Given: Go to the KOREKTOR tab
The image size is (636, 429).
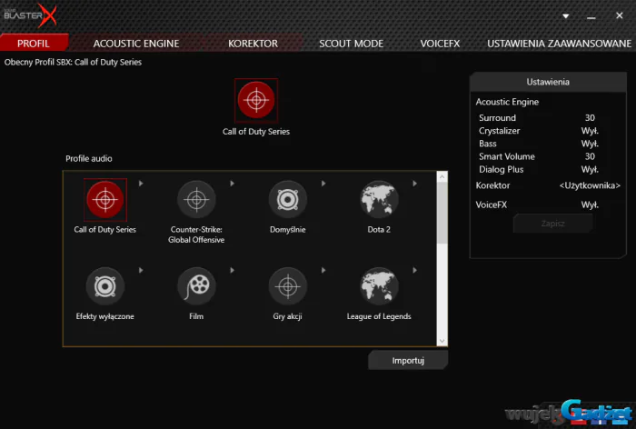Looking at the screenshot, I should click(253, 44).
